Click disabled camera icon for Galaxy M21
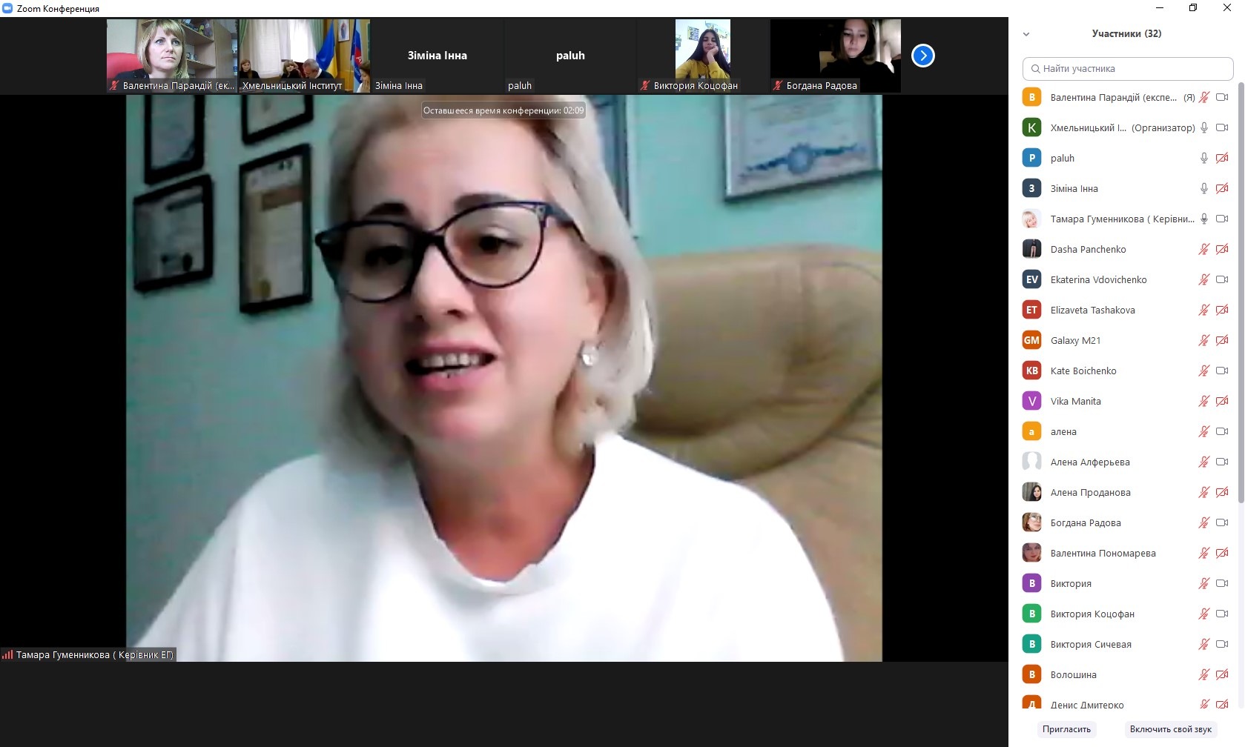The image size is (1245, 747). pyautogui.click(x=1222, y=340)
